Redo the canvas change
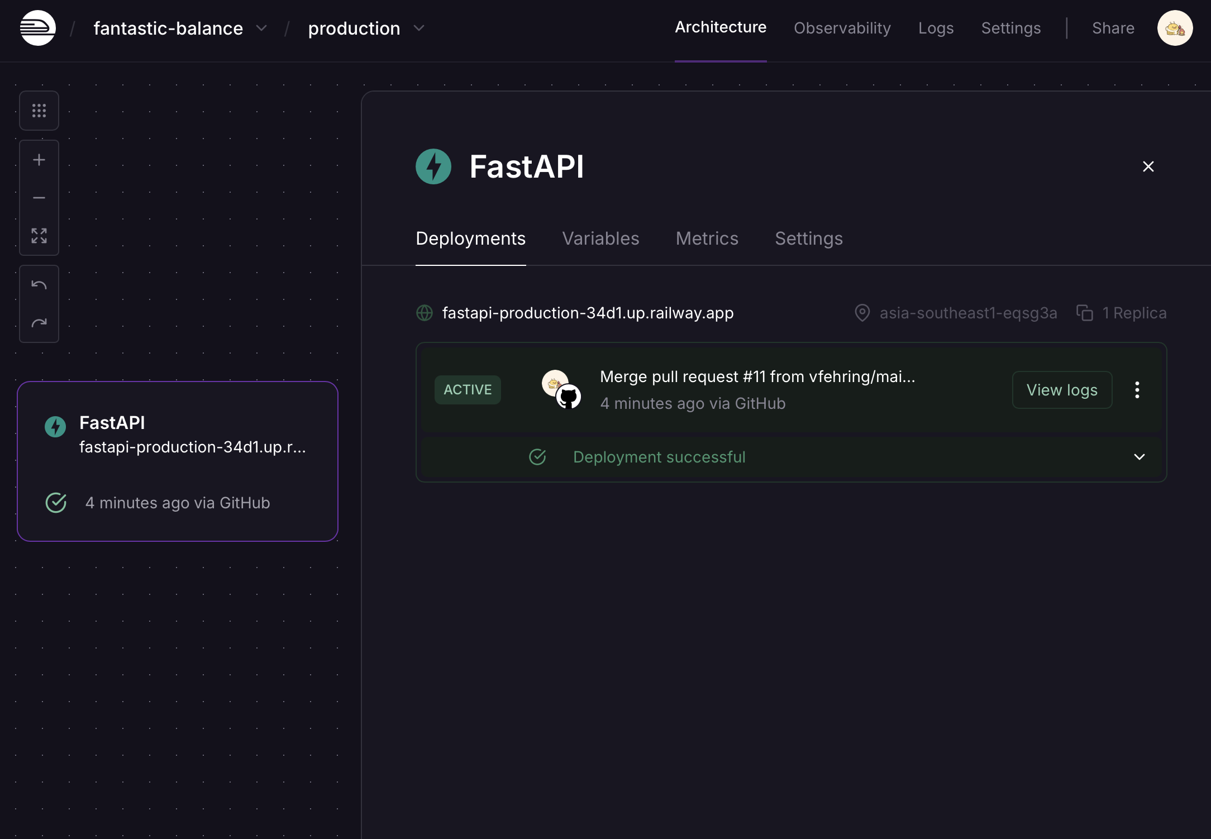 [x=39, y=323]
